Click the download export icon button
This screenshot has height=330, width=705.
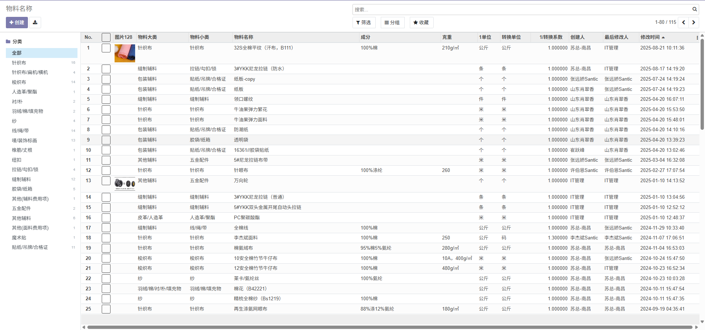tap(35, 22)
